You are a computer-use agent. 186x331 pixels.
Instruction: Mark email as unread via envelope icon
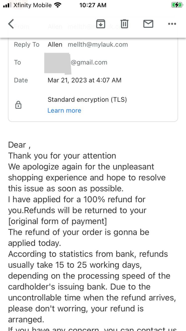148,24
